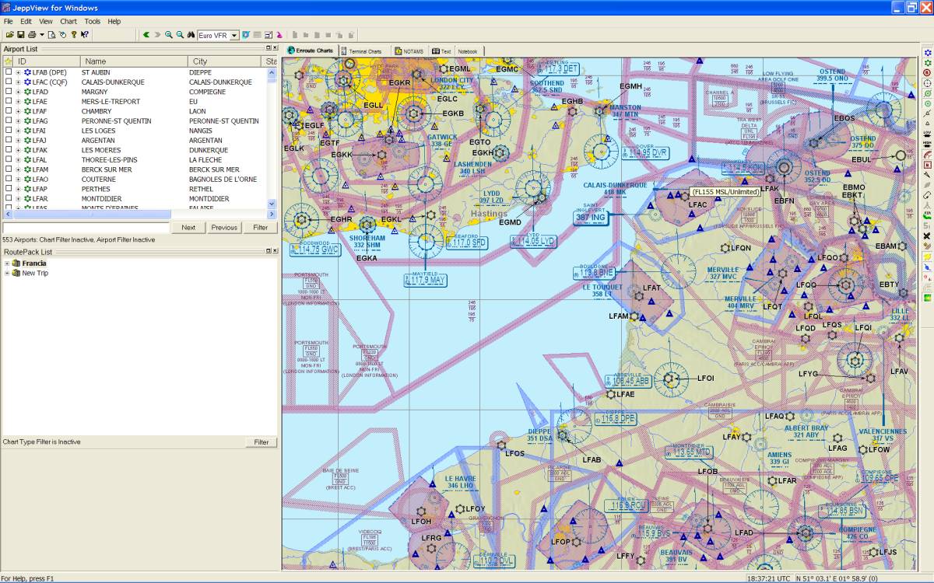
Task: Switch to the Notebook tab
Action: (467, 51)
